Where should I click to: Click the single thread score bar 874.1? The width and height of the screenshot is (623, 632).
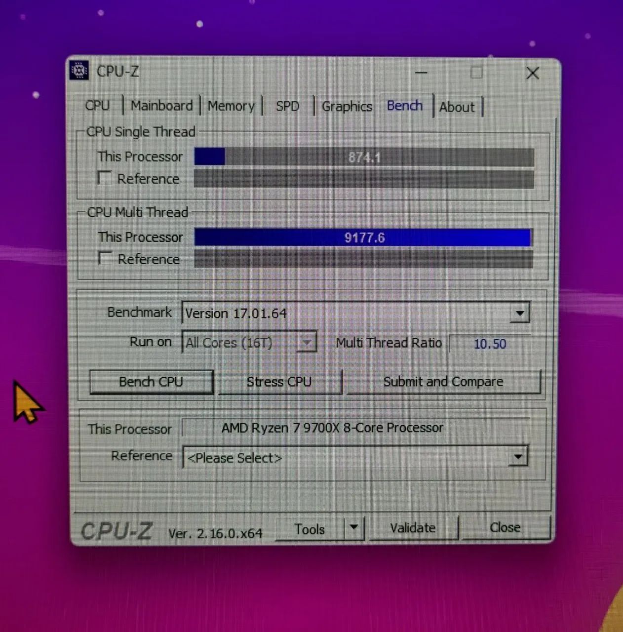364,158
